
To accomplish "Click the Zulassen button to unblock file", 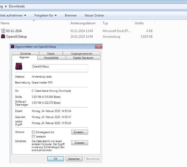I will tap(79, 143).
